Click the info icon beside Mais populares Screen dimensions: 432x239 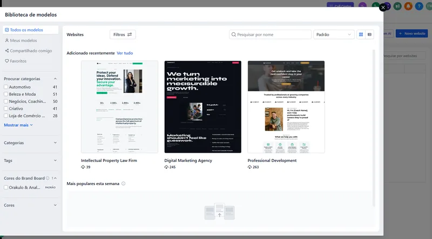[x=124, y=183]
